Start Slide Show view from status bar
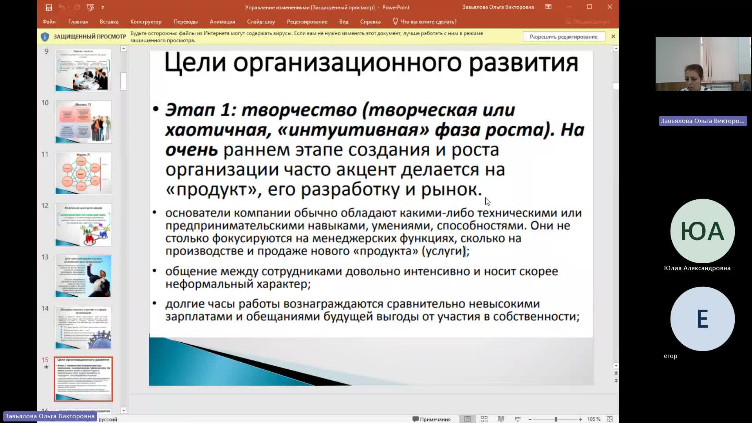 [x=517, y=419]
